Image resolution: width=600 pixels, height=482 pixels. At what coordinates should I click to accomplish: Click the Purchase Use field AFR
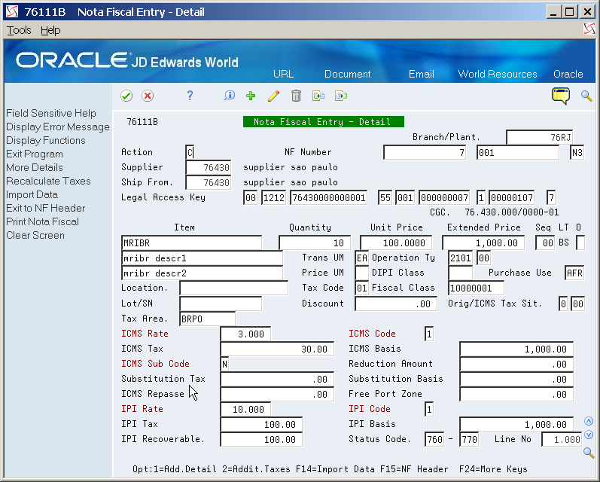pyautogui.click(x=574, y=273)
